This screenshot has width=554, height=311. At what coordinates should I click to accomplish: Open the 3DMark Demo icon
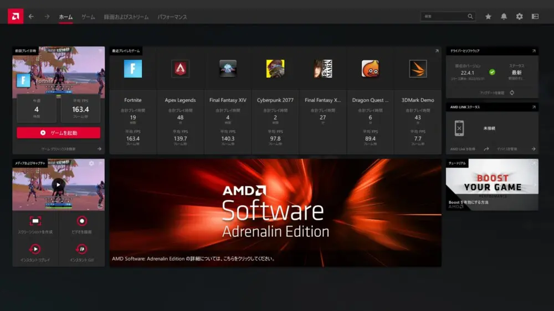click(x=418, y=69)
